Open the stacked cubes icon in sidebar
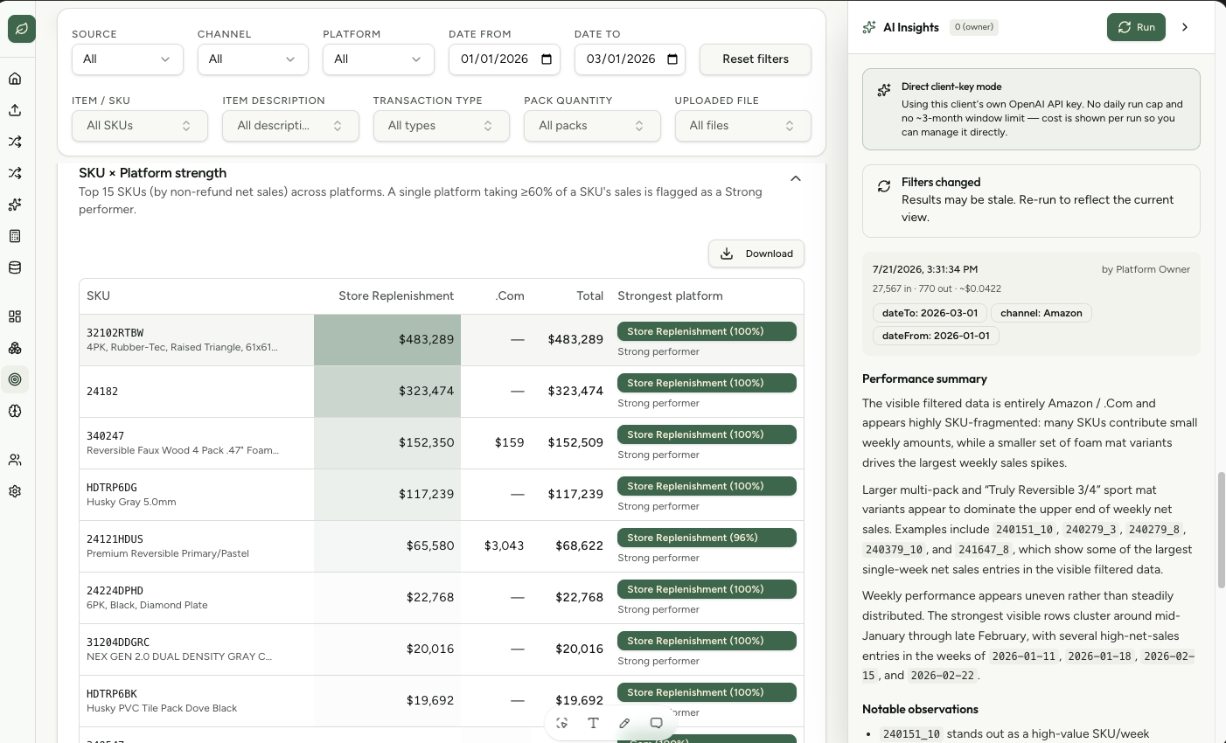Image resolution: width=1226 pixels, height=743 pixels. [15, 348]
